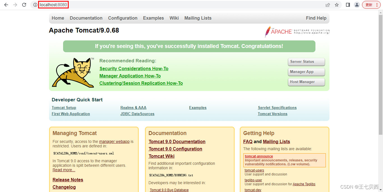Open Mailing Lists link under Getting Help
This screenshot has height=192, width=383.
click(x=276, y=141)
